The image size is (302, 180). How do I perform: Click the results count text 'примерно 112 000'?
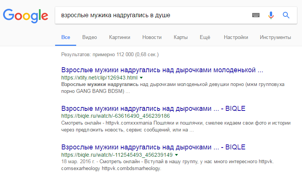point(113,55)
